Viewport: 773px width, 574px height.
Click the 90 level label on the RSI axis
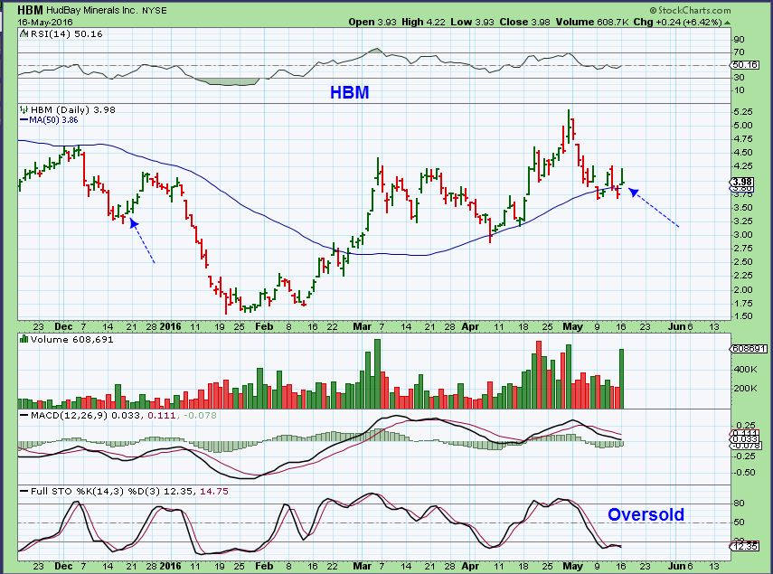tap(739, 40)
